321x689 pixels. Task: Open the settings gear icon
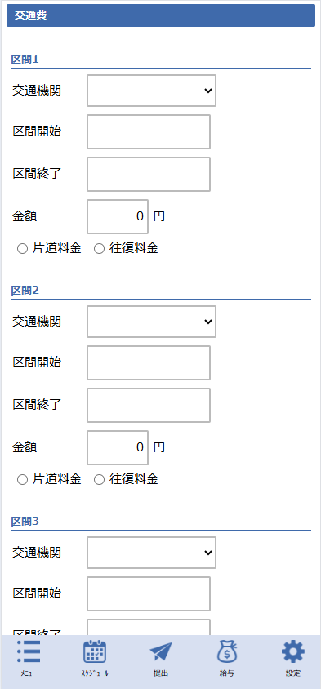(x=293, y=652)
